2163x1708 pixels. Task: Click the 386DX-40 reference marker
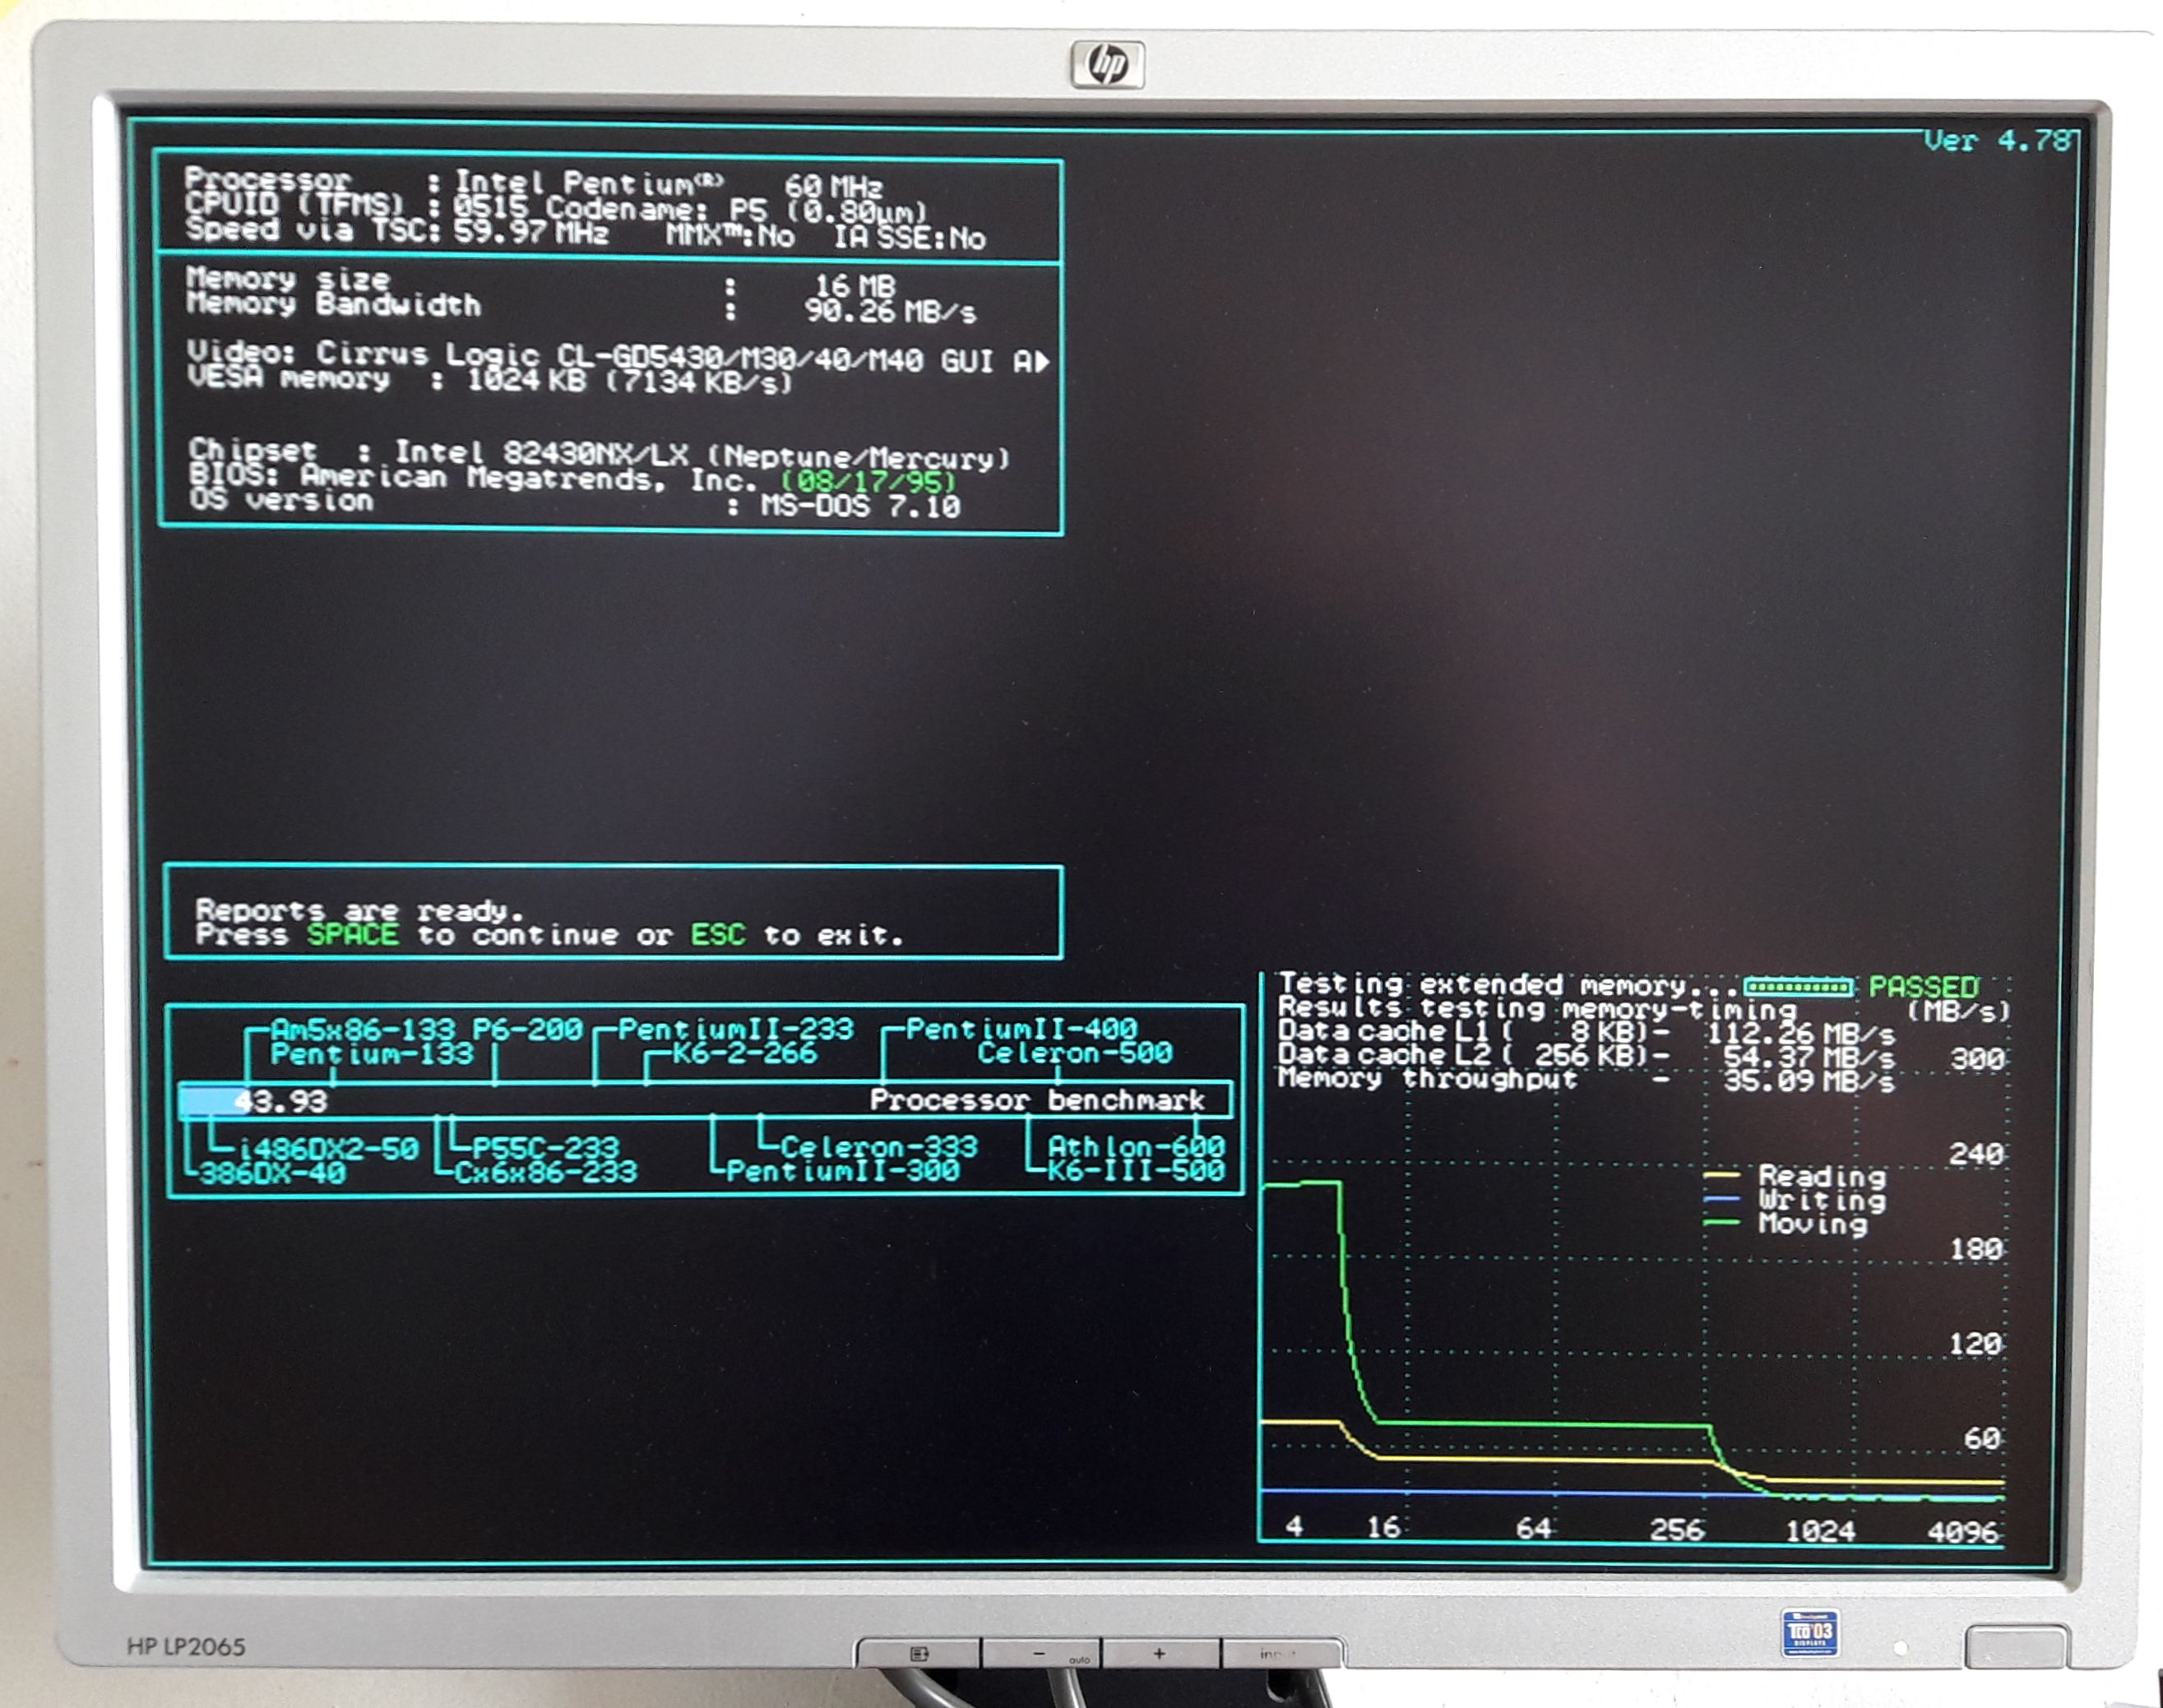point(272,1173)
